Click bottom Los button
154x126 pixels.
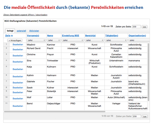point(145,117)
